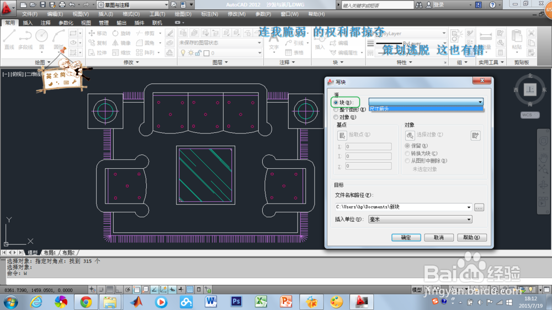Expand the Modify (修改) panel

point(131,62)
